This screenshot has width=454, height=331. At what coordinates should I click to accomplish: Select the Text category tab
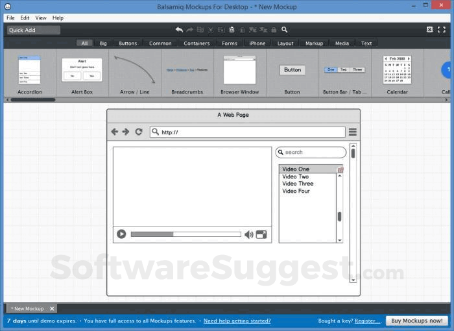366,43
